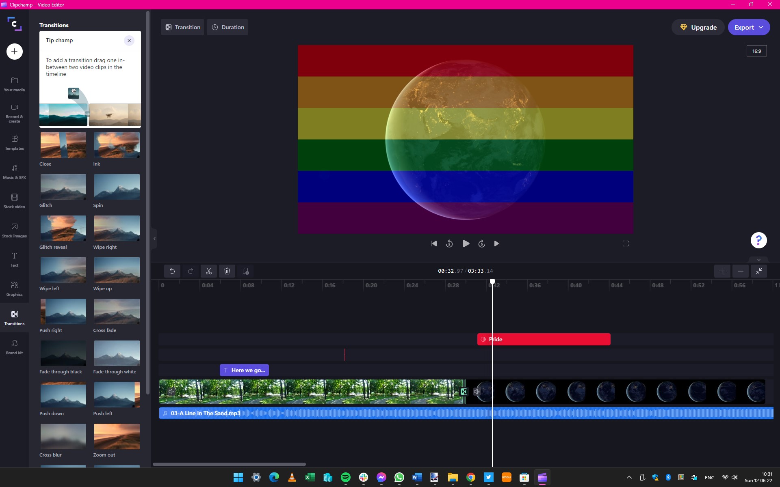Select the Text tool in sidebar
The image size is (780, 487).
tap(15, 259)
